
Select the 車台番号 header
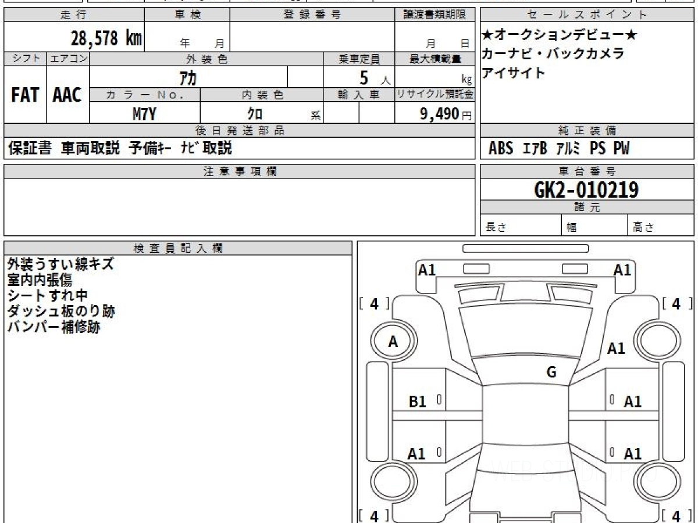(587, 171)
